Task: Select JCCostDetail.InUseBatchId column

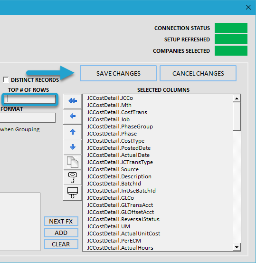Action: (122, 191)
